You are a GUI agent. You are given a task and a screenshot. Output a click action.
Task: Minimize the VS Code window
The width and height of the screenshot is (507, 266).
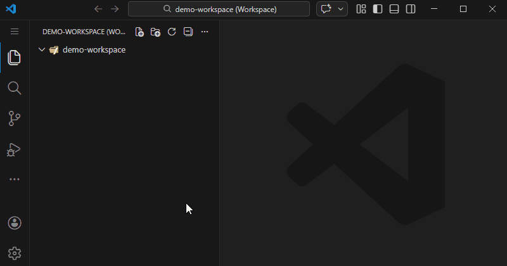[x=434, y=9]
